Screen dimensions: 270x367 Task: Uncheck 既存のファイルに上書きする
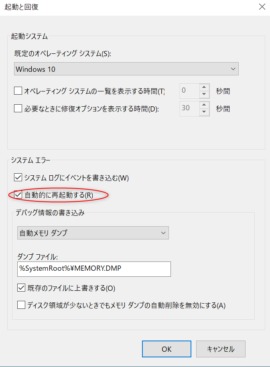[x=21, y=288]
